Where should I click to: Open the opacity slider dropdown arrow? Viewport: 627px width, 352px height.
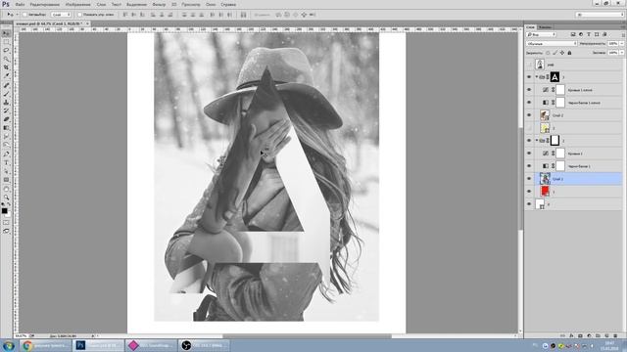point(621,43)
